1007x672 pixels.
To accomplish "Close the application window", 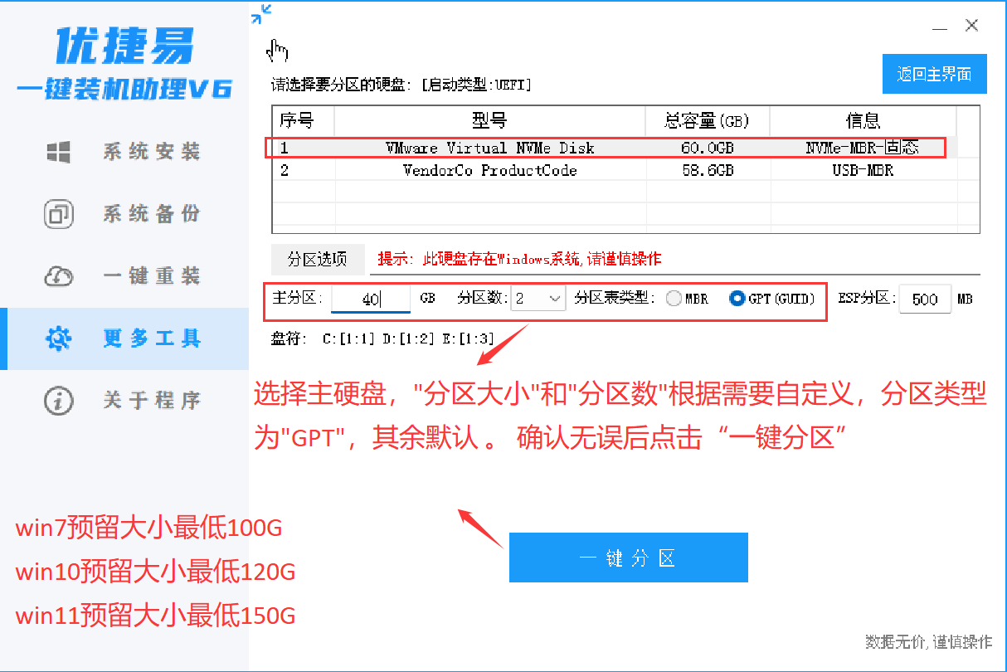I will [972, 26].
